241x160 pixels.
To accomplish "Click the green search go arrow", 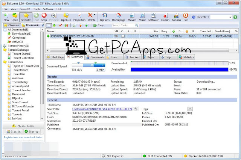I will tap(235, 17).
